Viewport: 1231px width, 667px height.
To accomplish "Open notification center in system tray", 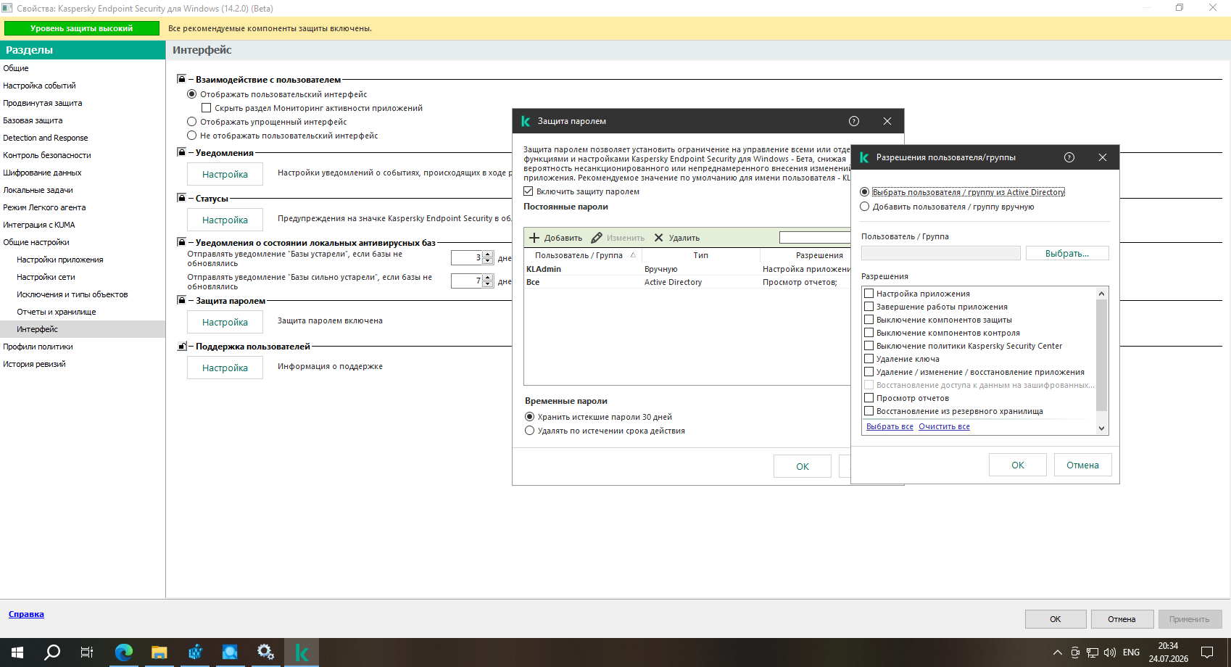I will coord(1207,652).
